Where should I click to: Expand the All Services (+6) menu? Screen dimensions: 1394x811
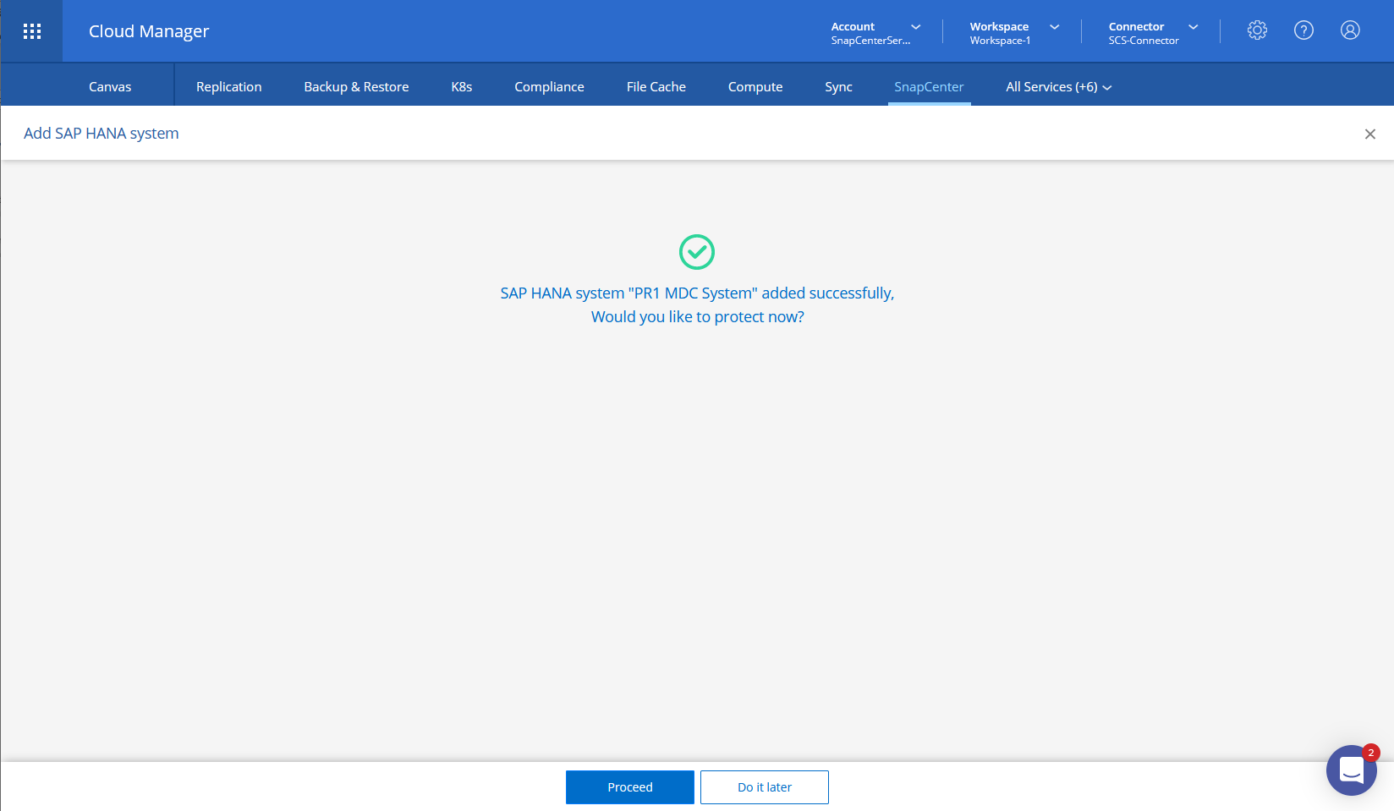tap(1058, 87)
